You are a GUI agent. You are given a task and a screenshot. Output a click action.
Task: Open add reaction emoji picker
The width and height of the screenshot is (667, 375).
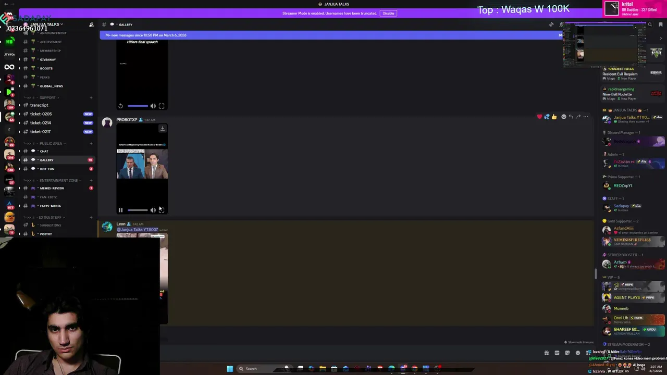(563, 117)
